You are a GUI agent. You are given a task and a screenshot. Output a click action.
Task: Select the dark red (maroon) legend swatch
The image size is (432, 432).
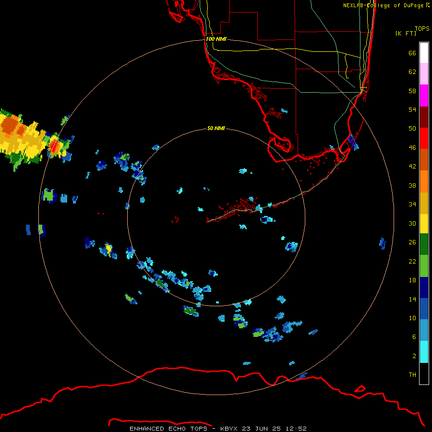[424, 117]
